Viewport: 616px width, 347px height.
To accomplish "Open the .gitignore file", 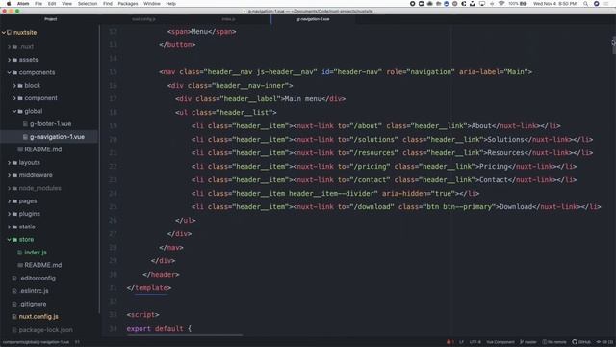I will [33, 304].
